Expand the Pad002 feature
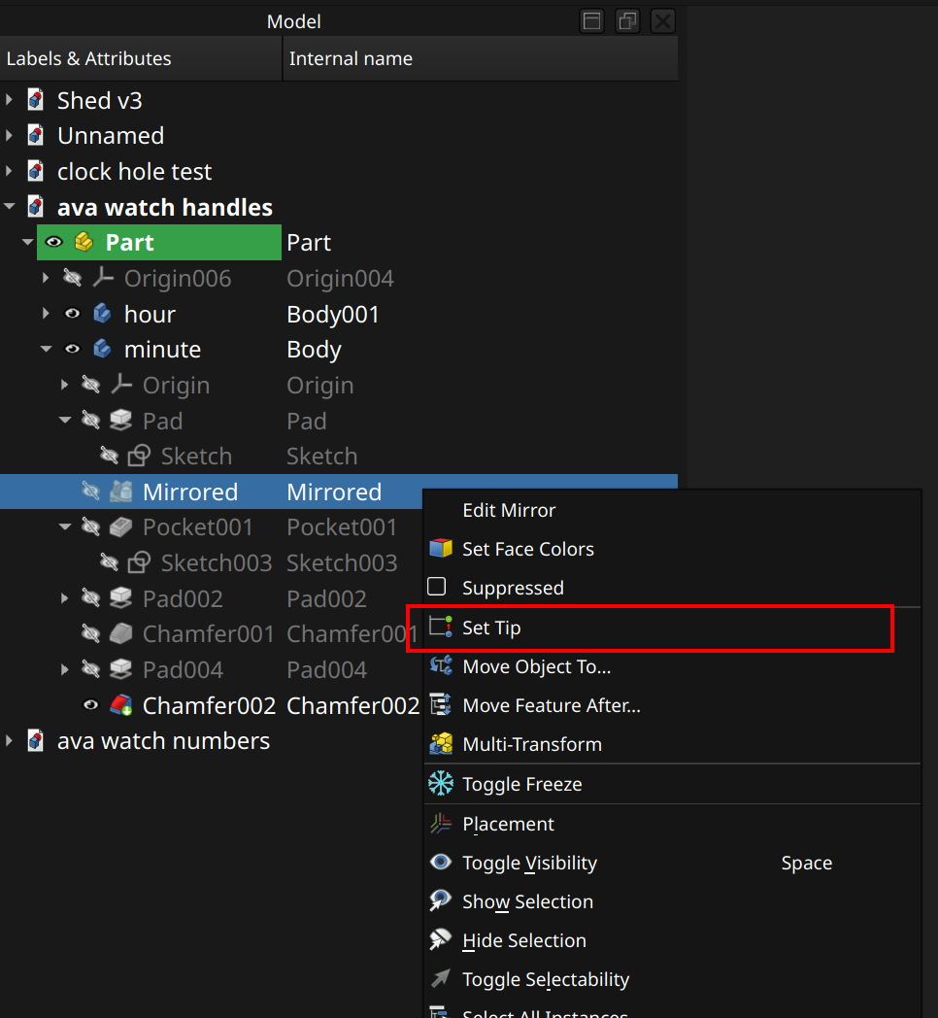This screenshot has height=1018, width=938. 64,598
